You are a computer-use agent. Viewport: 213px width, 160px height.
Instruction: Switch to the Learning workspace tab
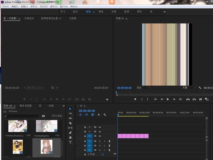(x=63, y=12)
